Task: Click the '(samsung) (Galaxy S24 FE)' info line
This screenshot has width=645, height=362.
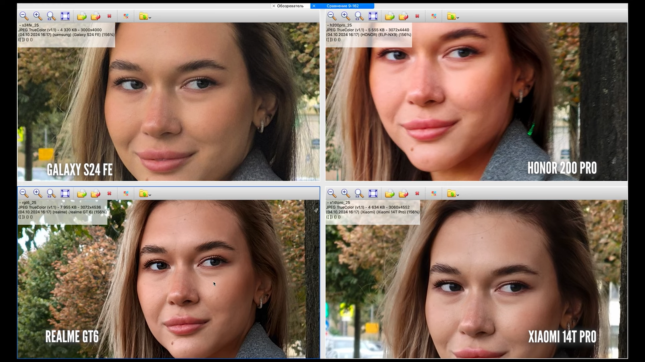Action: (x=67, y=35)
